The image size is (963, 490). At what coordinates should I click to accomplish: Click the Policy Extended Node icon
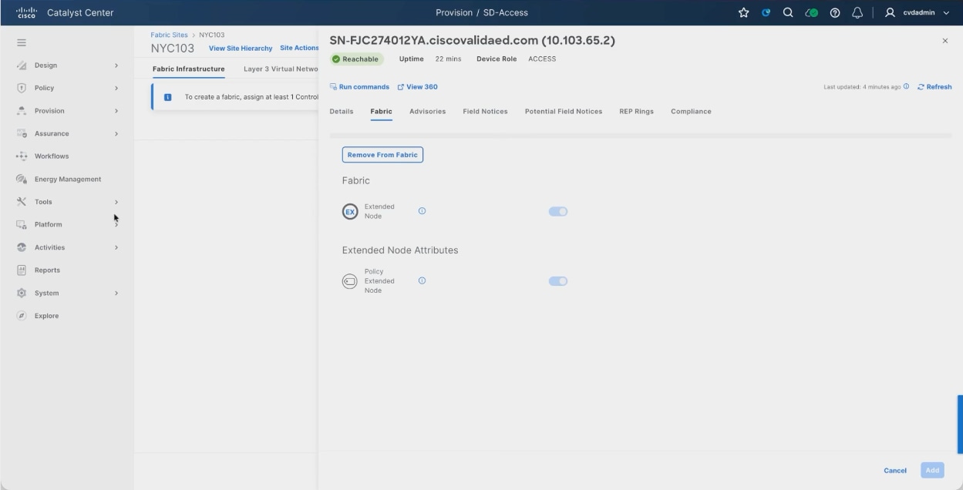coord(350,281)
